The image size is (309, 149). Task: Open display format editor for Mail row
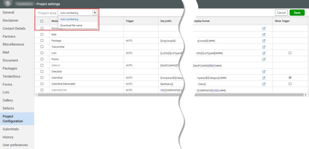pos(264,34)
